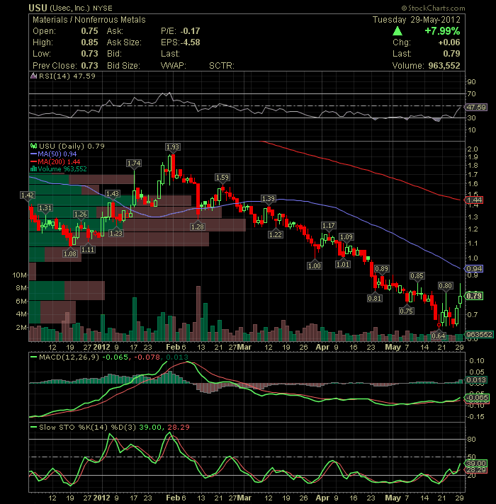Click the 1.42 price label at chart start
The width and height of the screenshot is (496, 504).
point(28,195)
